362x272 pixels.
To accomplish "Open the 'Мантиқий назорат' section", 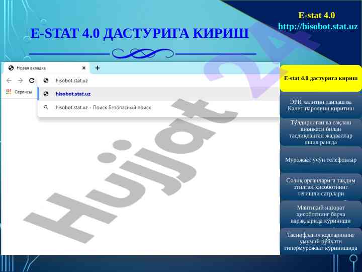I will [x=321, y=214].
